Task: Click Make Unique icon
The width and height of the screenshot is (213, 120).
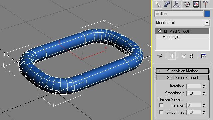Action: point(183,56)
